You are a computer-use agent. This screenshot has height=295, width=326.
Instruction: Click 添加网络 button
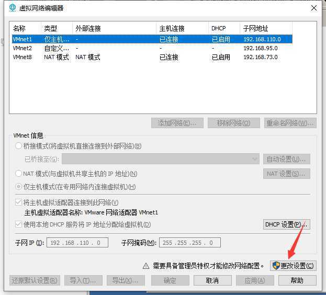coord(177,123)
